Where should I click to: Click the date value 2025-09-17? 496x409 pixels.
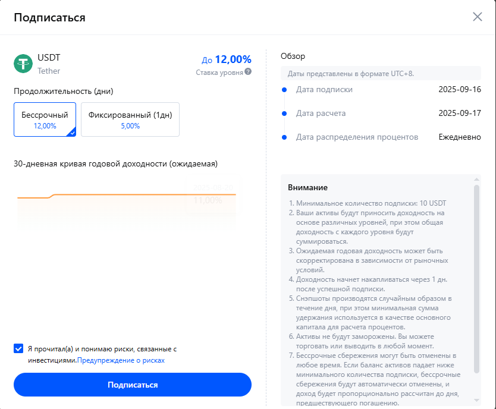click(460, 113)
